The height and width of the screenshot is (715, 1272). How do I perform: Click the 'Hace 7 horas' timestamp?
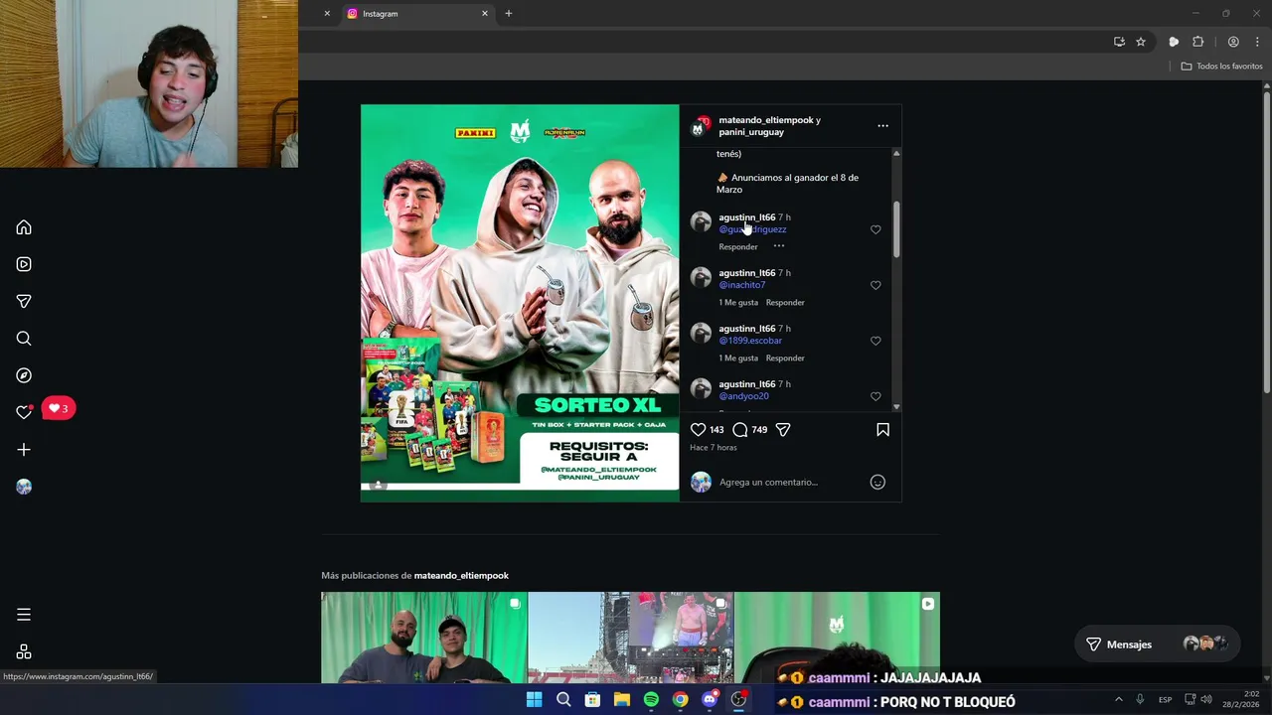714,448
